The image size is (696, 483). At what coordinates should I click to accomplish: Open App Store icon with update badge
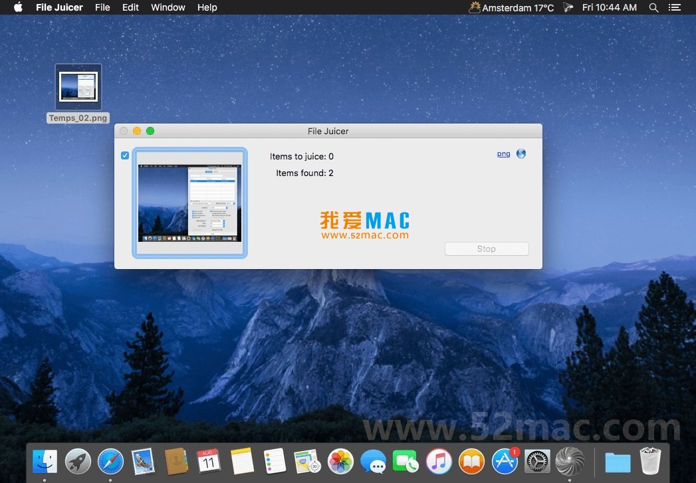tap(505, 461)
